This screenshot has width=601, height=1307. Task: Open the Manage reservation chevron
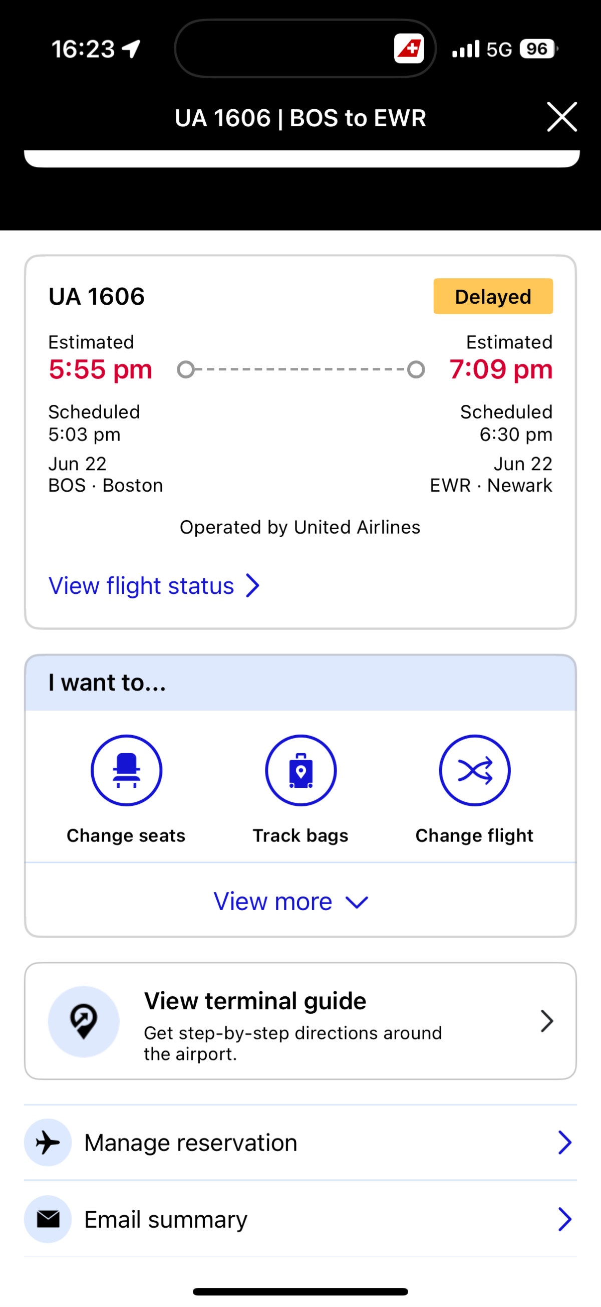point(565,1142)
